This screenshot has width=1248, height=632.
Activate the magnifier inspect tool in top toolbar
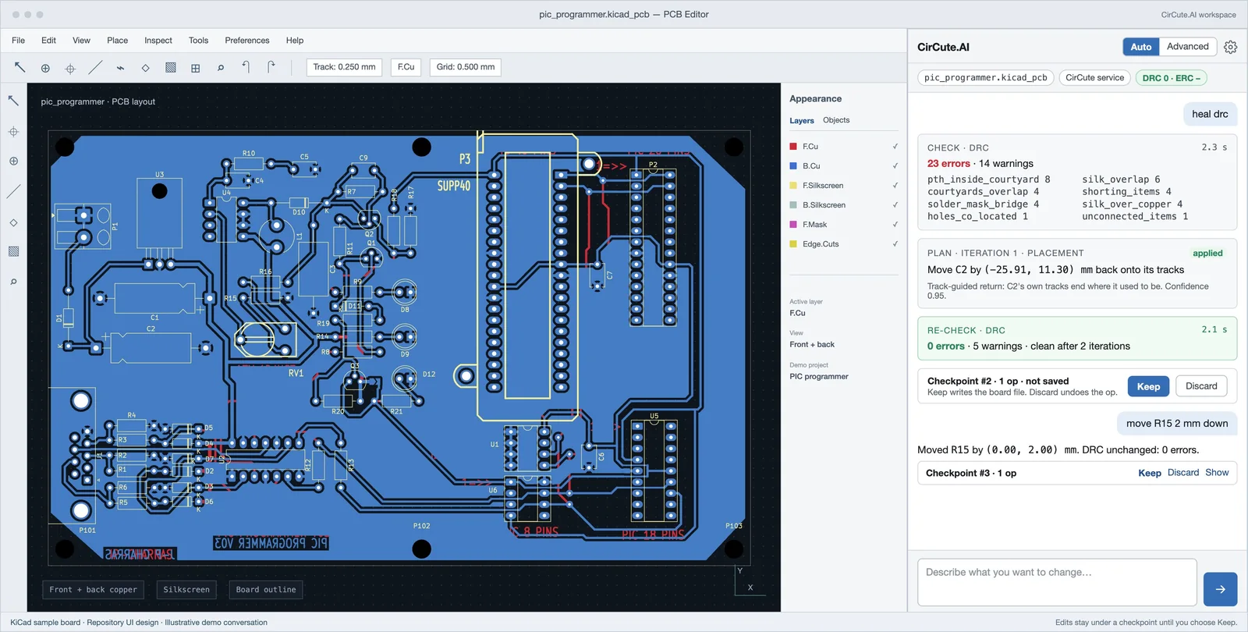tap(221, 68)
